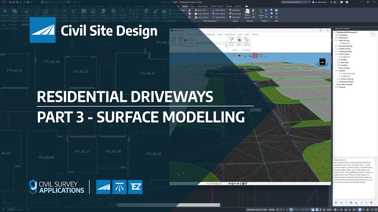Open the Volume Report tool
This screenshot has width=378, height=212.
[x=247, y=13]
